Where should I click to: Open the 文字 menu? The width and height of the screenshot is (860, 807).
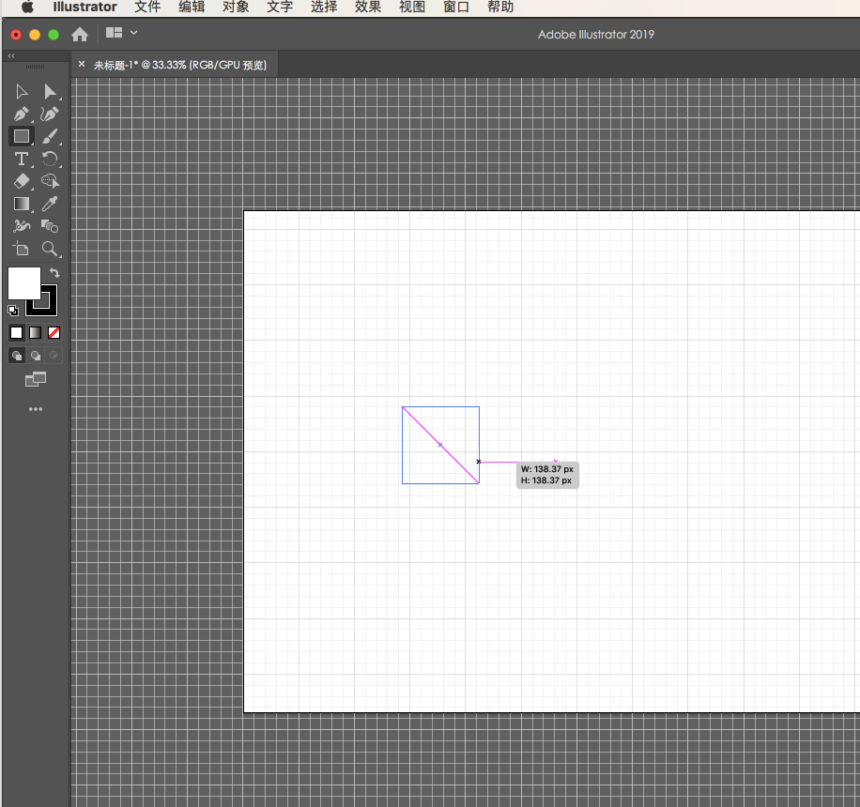click(280, 8)
